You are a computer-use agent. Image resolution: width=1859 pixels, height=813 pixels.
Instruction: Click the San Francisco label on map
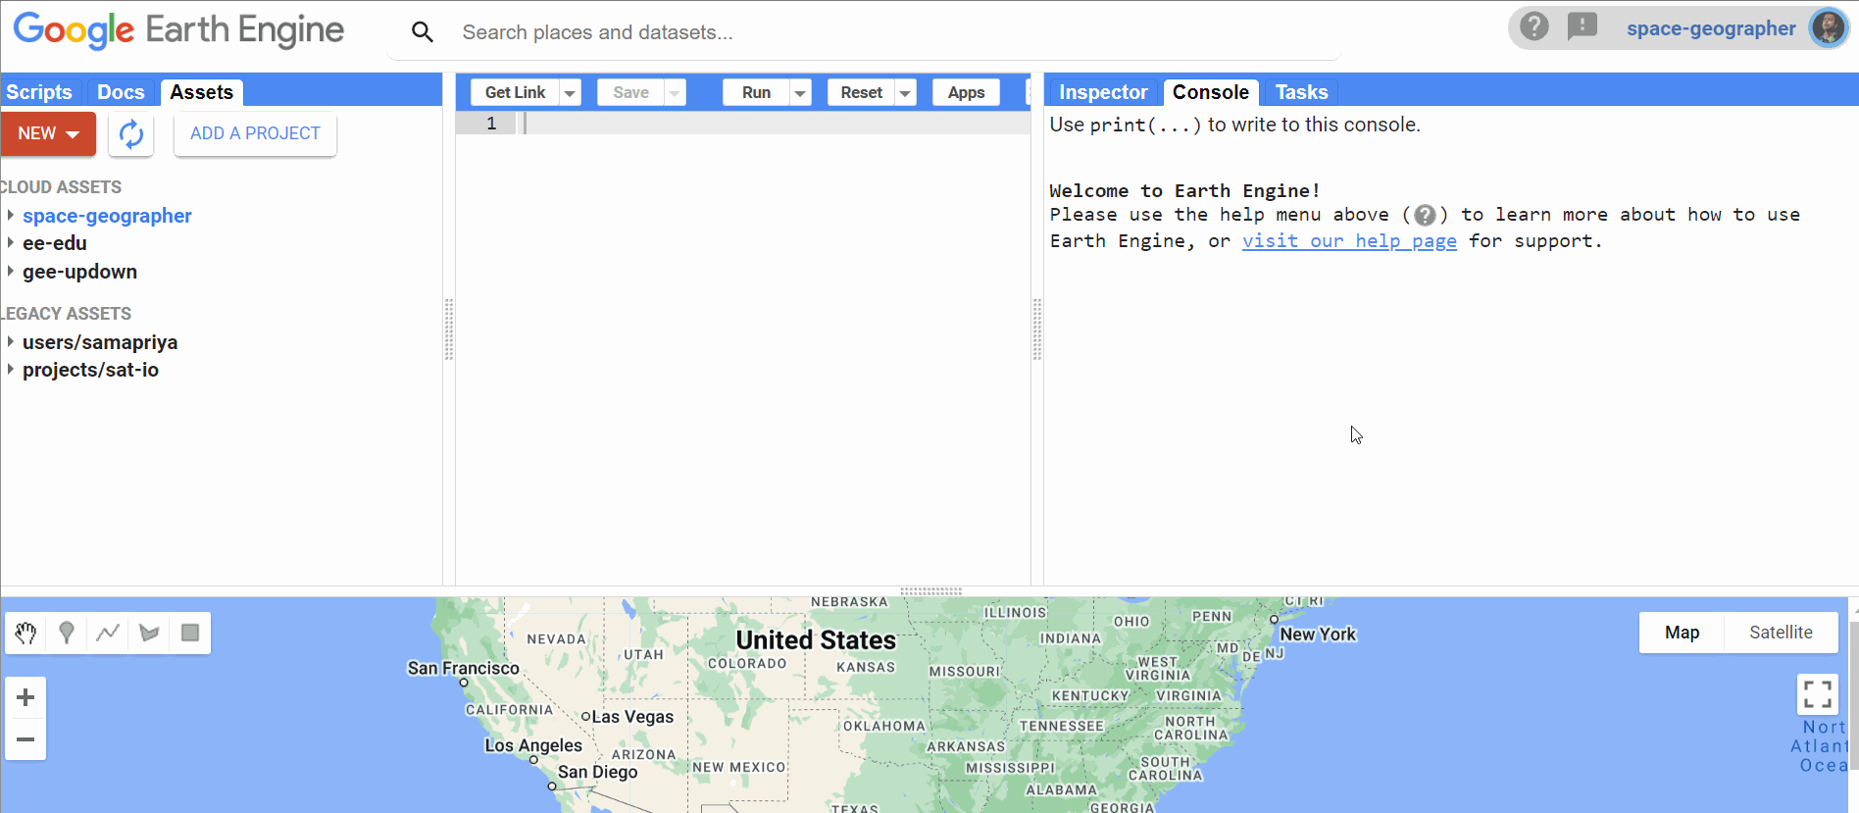464,668
